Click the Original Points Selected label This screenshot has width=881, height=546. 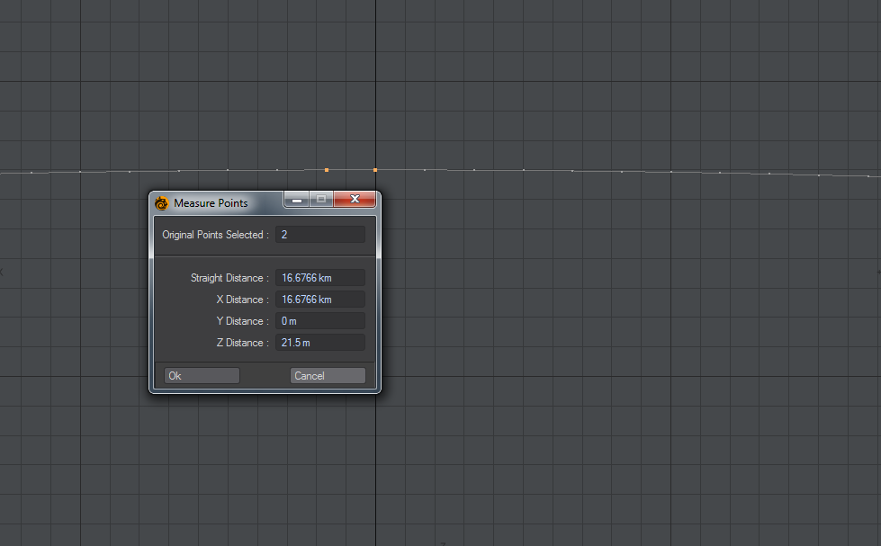215,235
